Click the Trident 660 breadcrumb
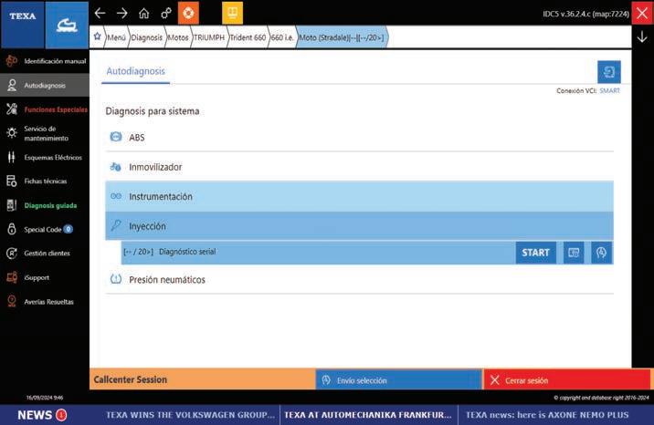The height and width of the screenshot is (425, 654). pos(248,37)
